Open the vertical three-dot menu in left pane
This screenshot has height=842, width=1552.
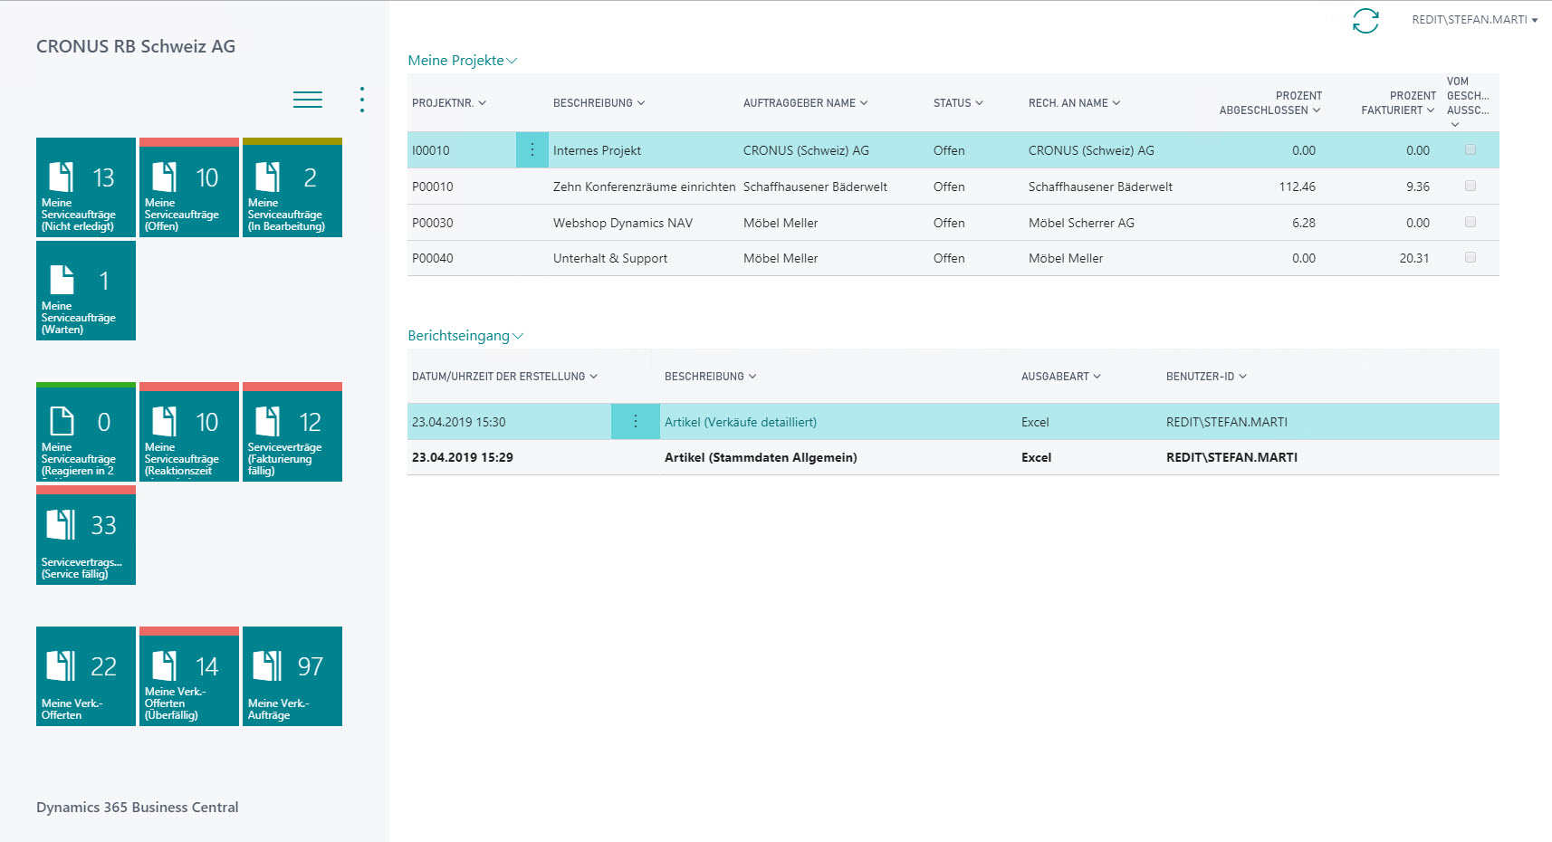[362, 100]
